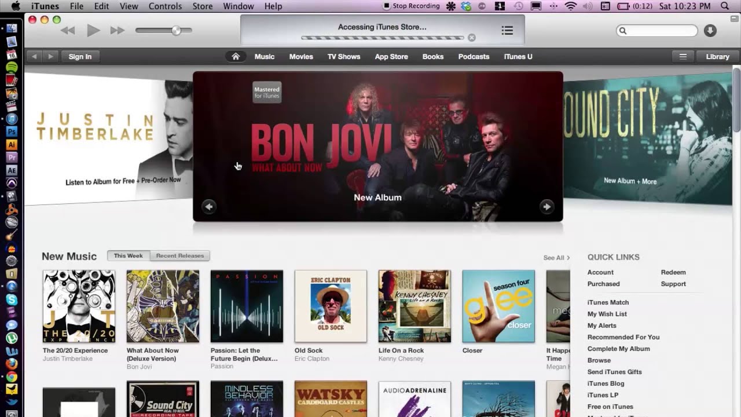This screenshot has height=417, width=741.
Task: Open Google Chrome from the dock
Action: tap(12, 377)
